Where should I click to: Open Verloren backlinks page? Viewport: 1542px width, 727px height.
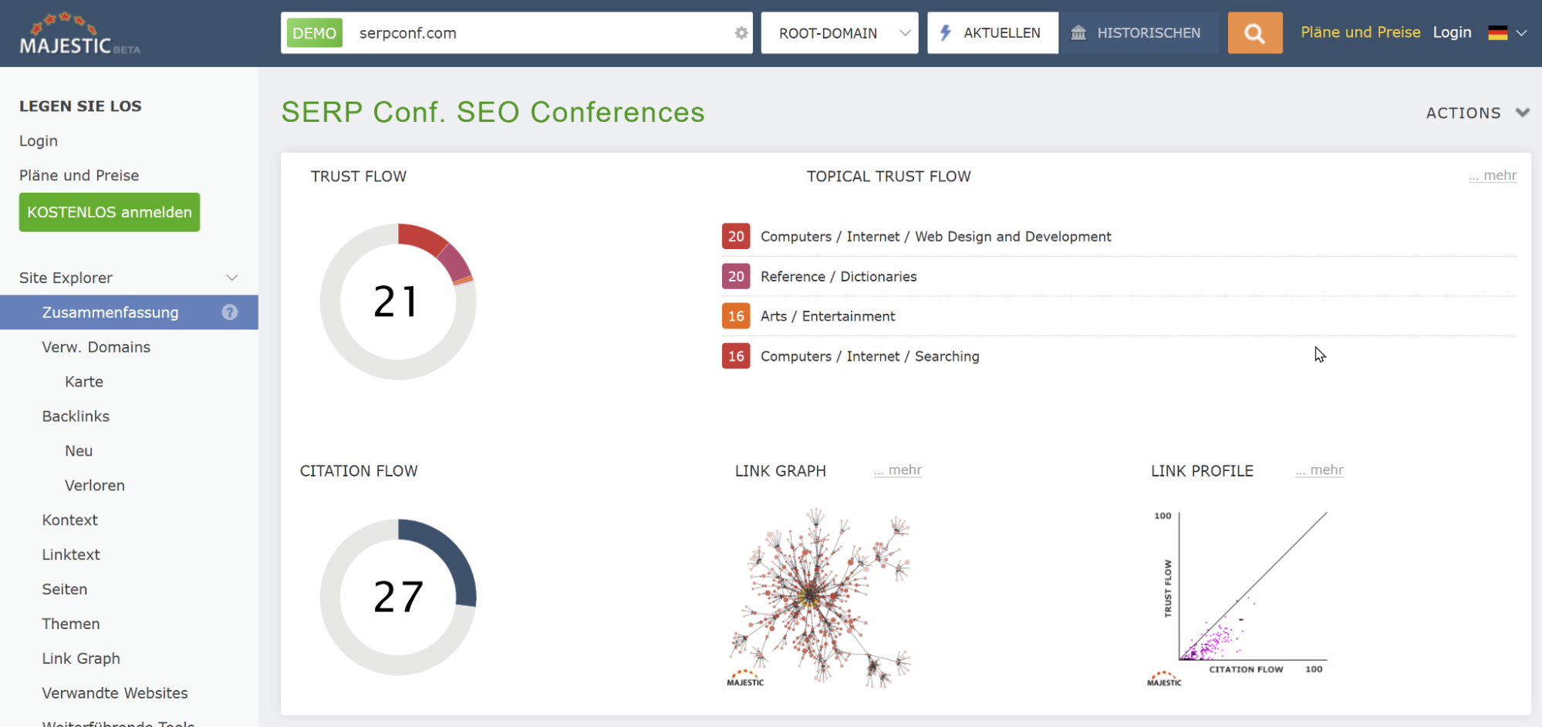coord(95,486)
